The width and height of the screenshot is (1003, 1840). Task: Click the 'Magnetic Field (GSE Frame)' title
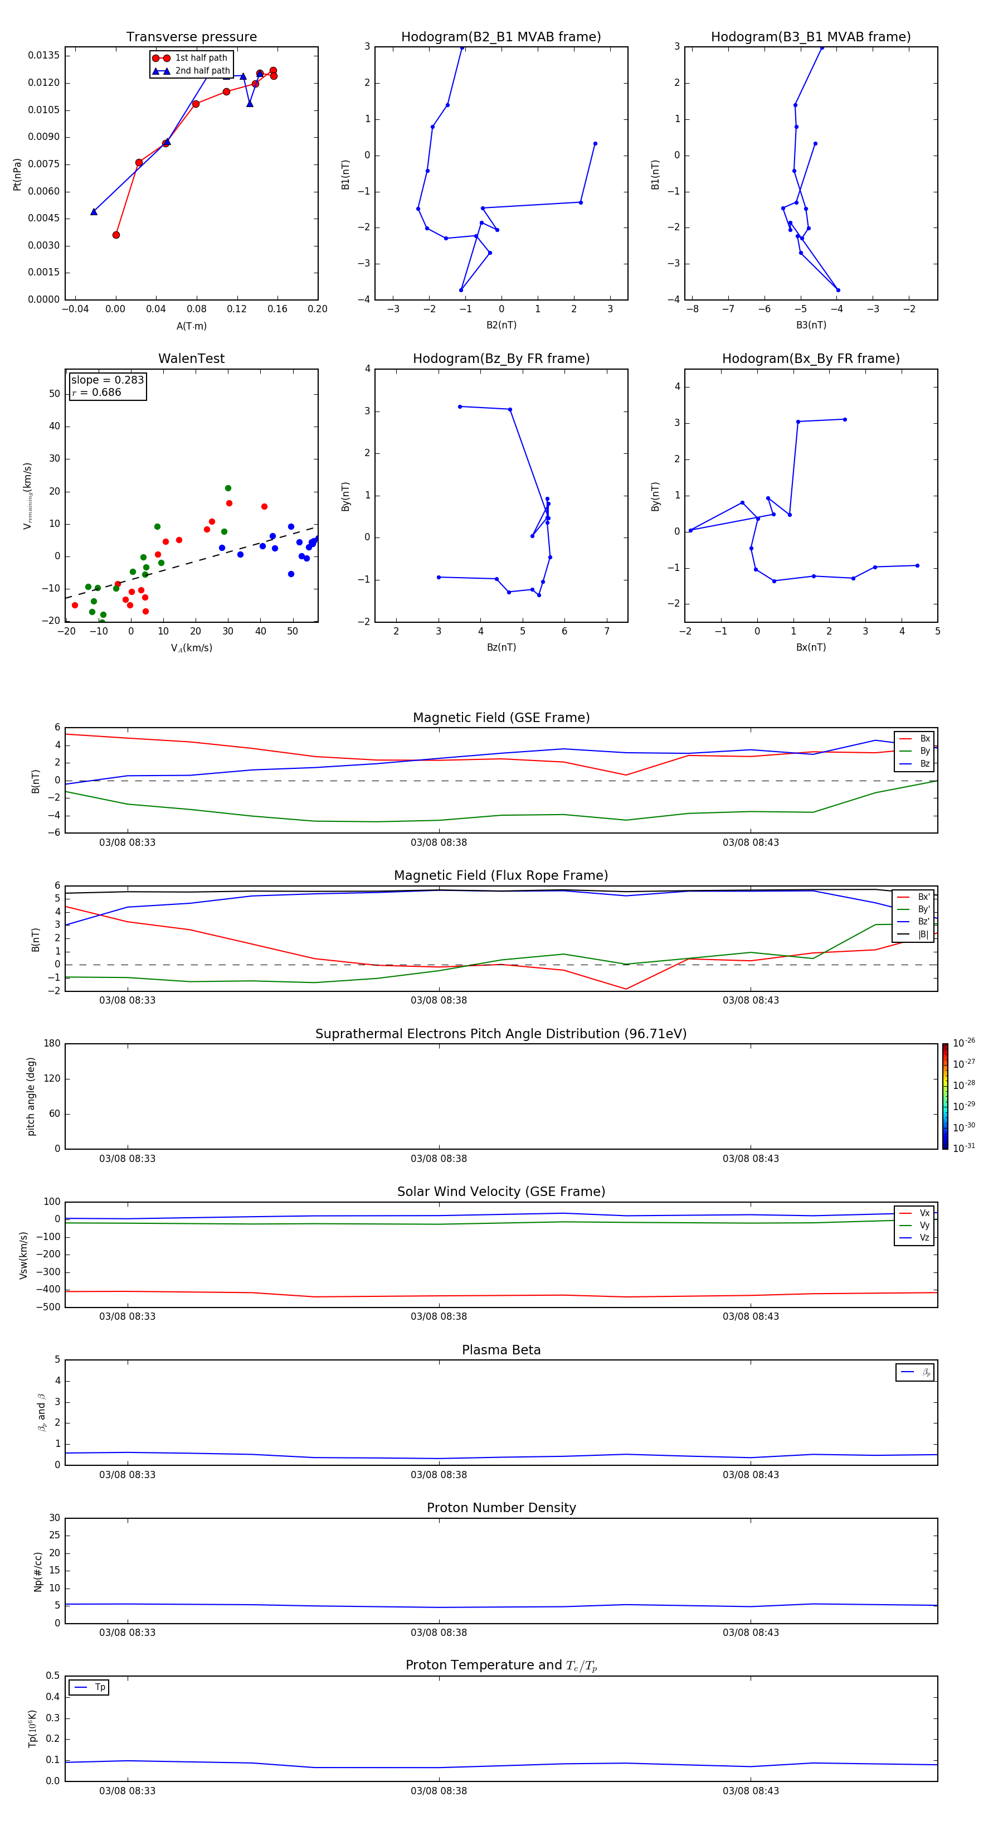pyautogui.click(x=501, y=718)
